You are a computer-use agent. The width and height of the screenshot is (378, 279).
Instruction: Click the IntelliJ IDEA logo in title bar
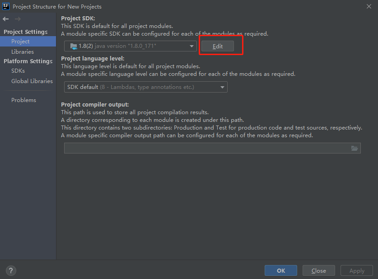click(5, 6)
